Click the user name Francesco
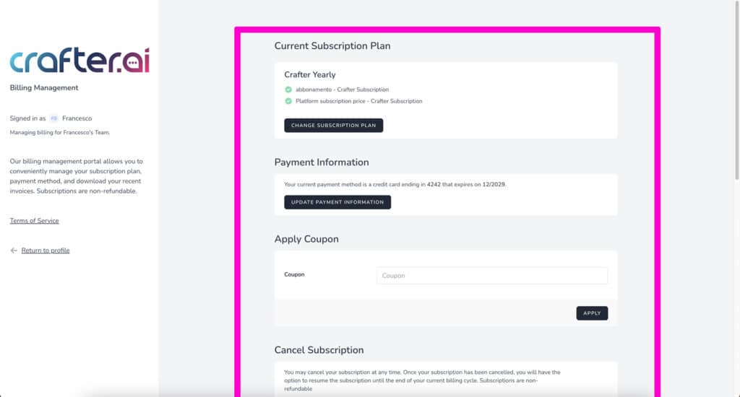The height and width of the screenshot is (397, 740). coord(77,118)
